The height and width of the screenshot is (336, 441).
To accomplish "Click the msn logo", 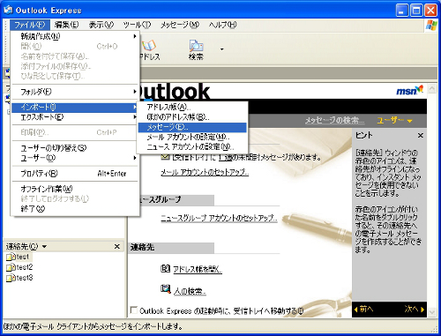I will (x=409, y=91).
